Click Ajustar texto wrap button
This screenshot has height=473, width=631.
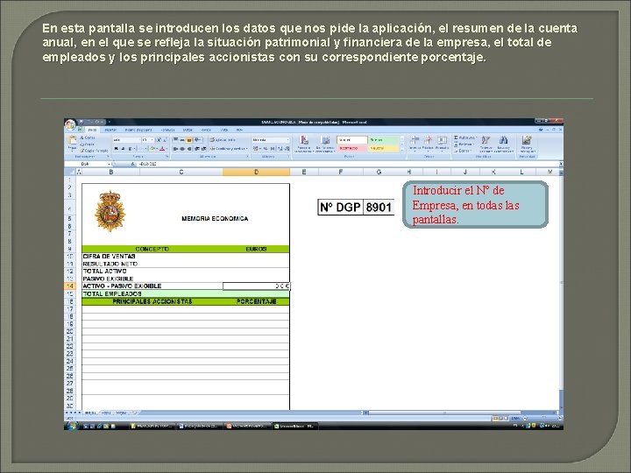(223, 139)
